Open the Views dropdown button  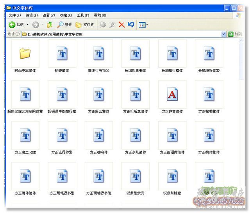point(143,25)
